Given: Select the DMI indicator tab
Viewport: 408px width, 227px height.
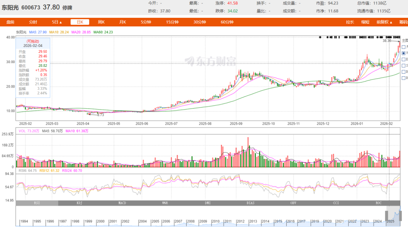Looking at the screenshot, I should (x=208, y=203).
